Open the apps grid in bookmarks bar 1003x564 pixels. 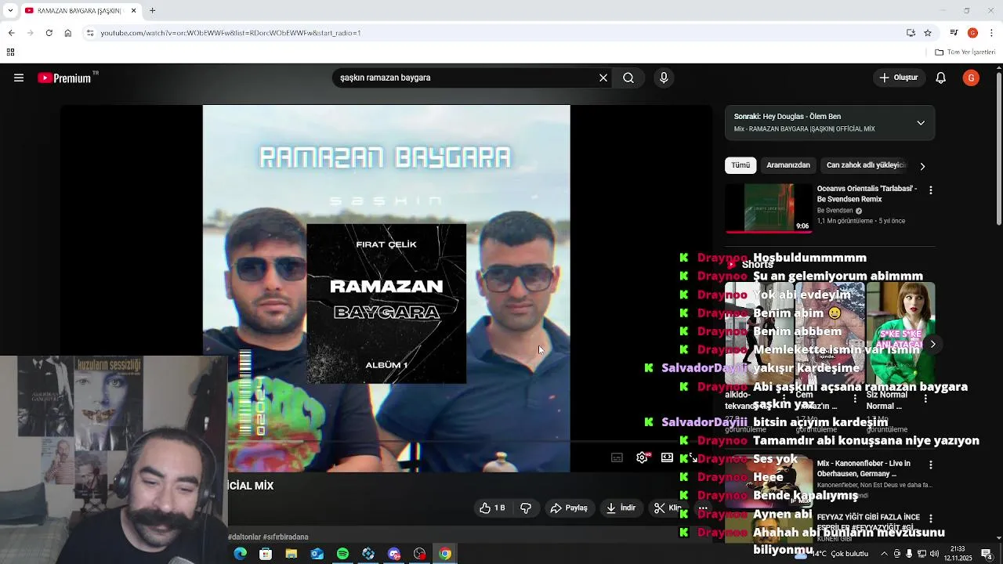(10, 52)
